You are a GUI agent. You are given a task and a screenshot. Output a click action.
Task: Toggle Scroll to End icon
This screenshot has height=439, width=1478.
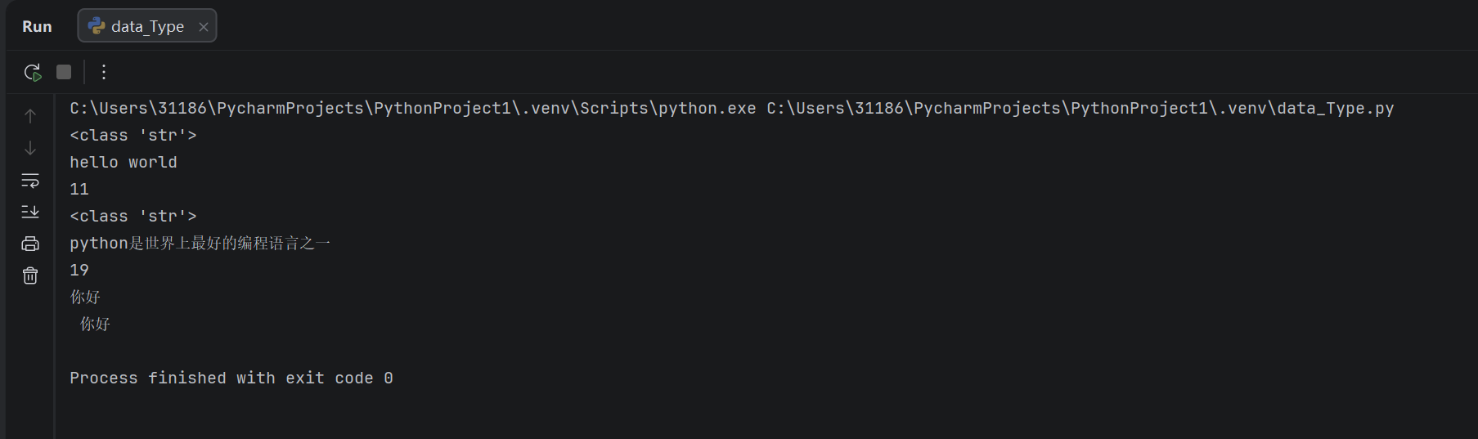click(30, 212)
